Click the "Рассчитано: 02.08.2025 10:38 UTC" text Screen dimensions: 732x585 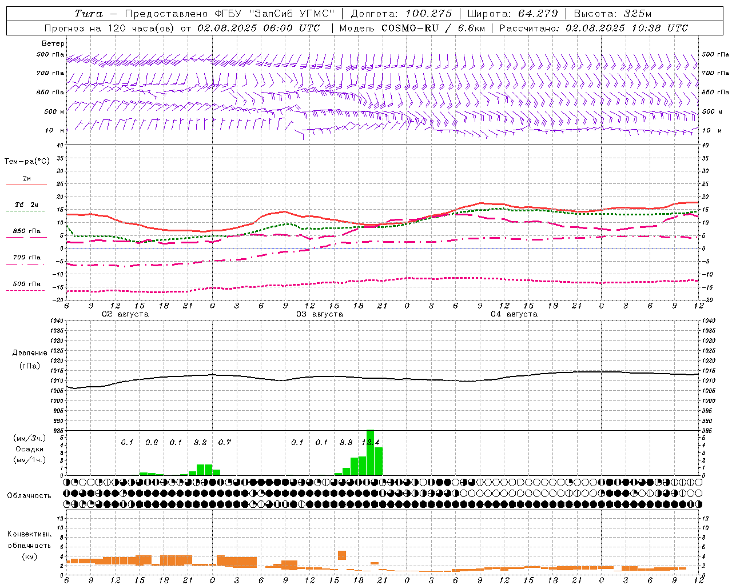point(594,28)
